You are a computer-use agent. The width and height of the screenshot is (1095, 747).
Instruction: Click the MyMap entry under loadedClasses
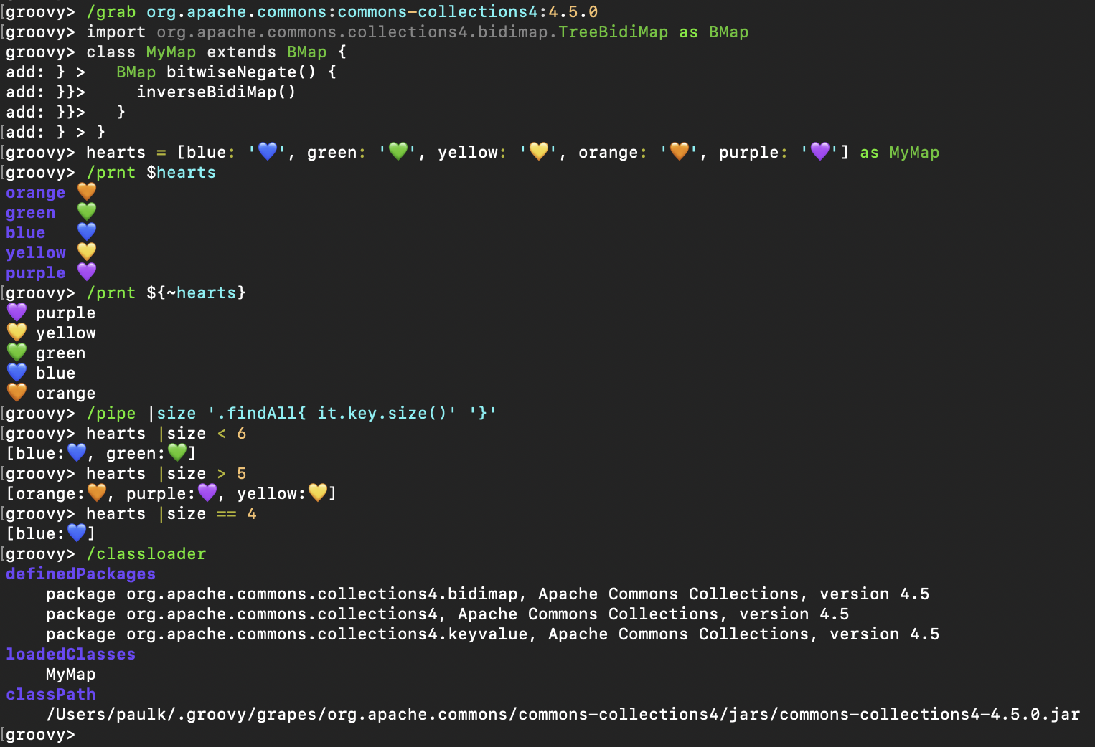tap(70, 674)
